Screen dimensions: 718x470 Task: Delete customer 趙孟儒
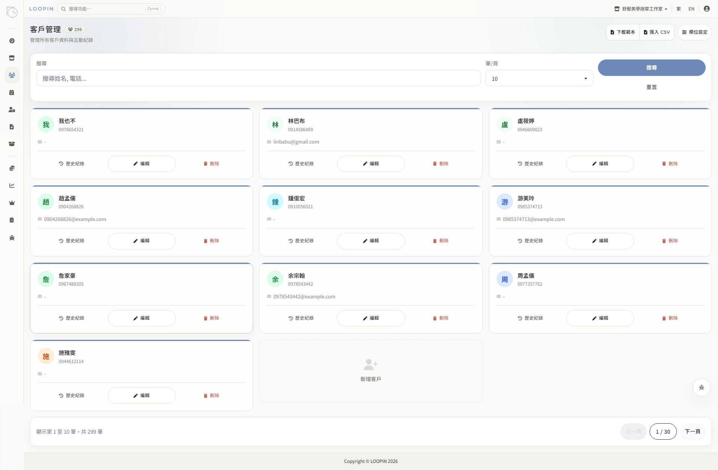click(x=211, y=241)
